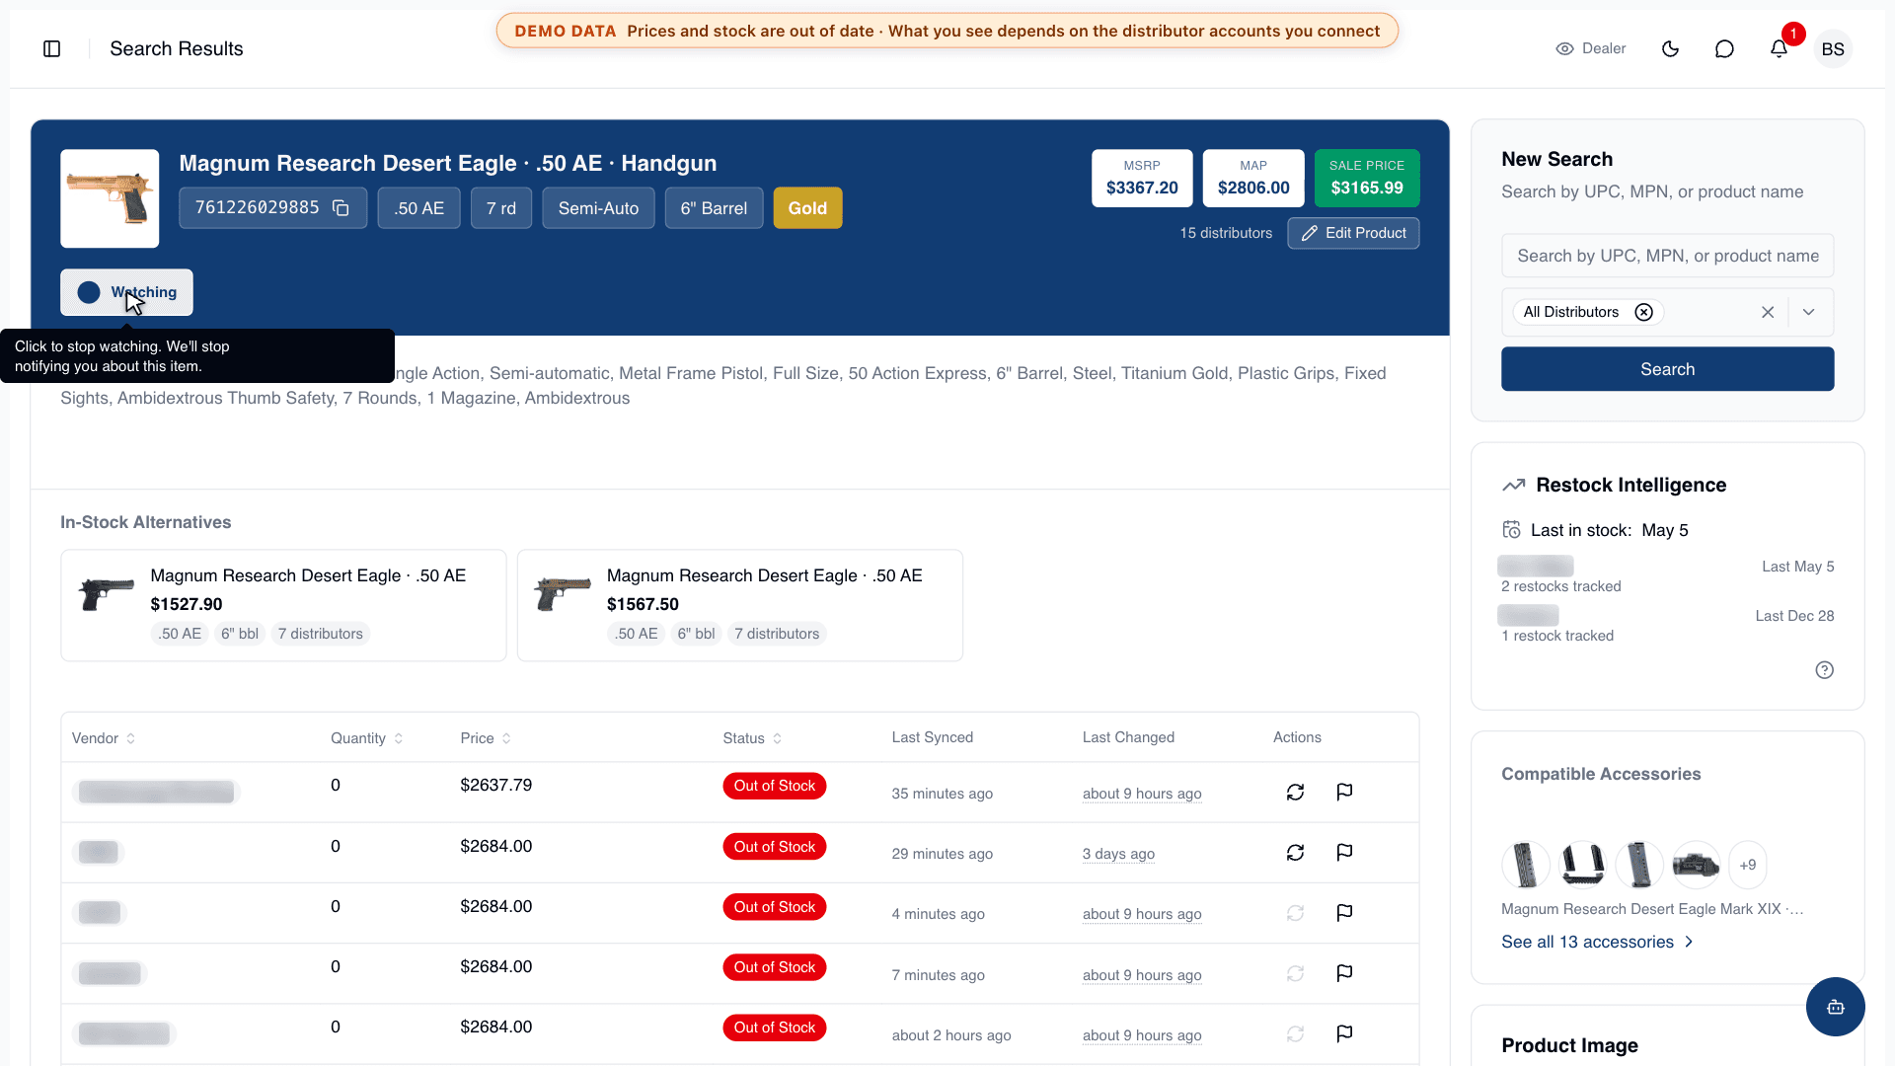Click the first accessory magazine thumbnail
The image size is (1895, 1066).
tap(1526, 865)
